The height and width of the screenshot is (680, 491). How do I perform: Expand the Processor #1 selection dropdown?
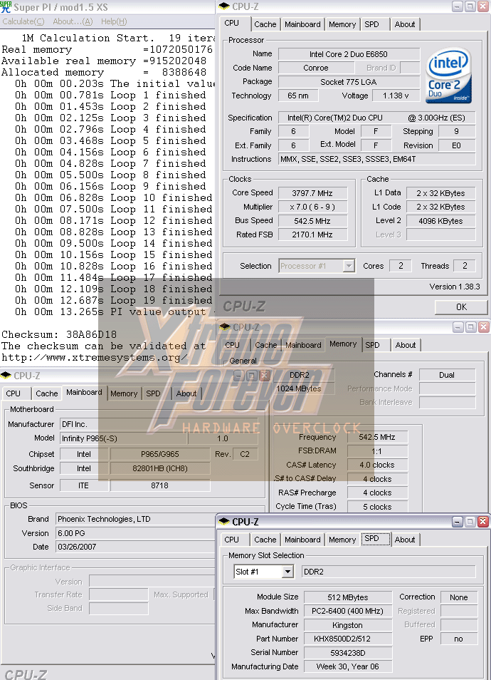[x=349, y=266]
